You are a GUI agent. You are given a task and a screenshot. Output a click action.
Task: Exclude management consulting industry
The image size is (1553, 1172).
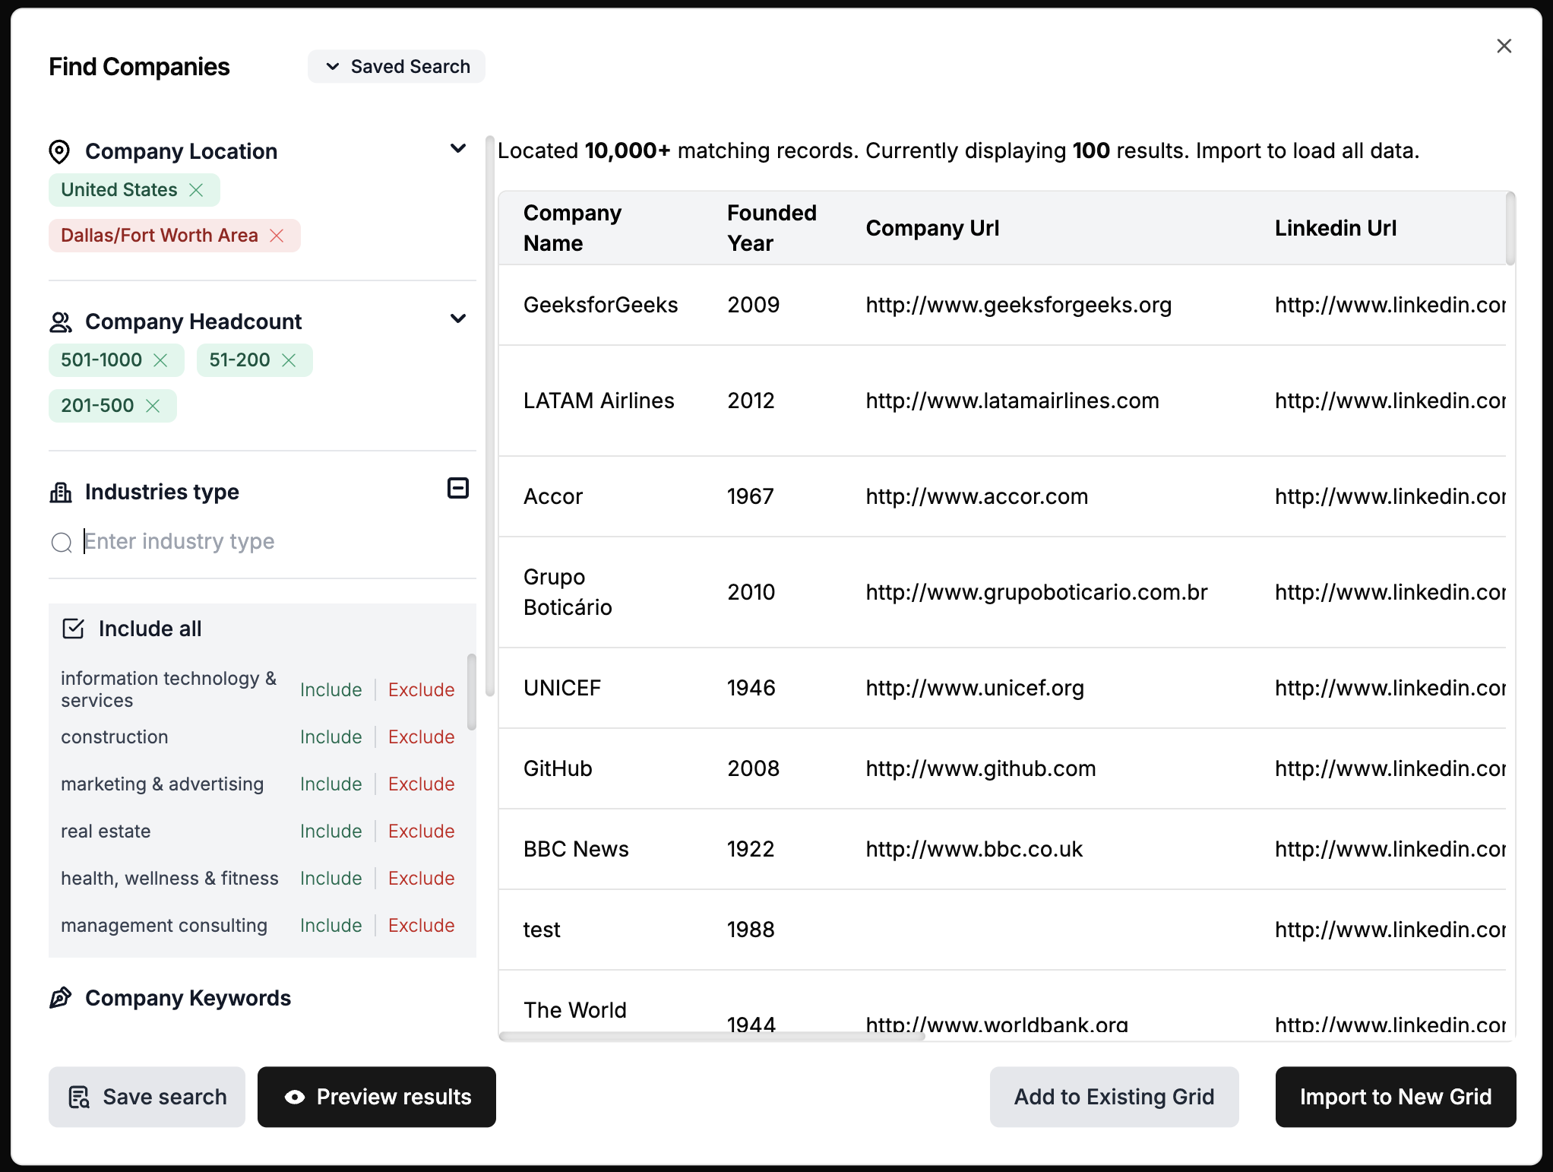(422, 925)
